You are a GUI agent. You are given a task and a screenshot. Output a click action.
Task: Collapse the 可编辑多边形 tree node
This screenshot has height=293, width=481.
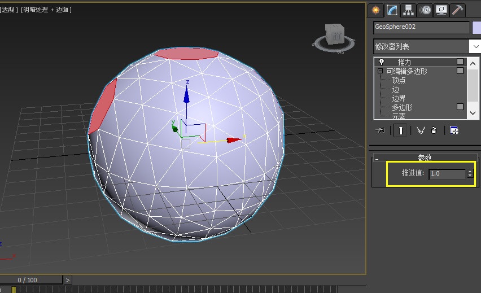click(x=380, y=71)
